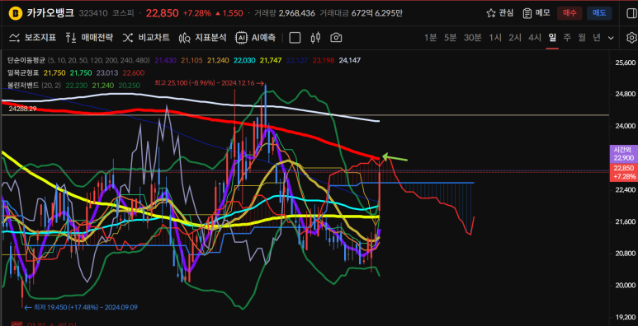Click the header price 22,850
The width and height of the screenshot is (638, 326).
(x=162, y=13)
